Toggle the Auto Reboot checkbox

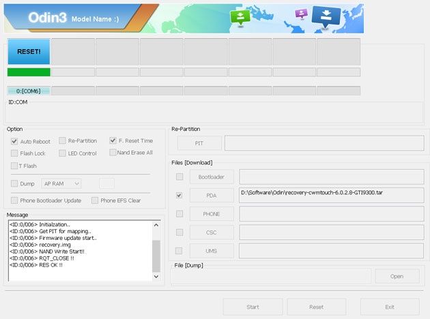tap(14, 142)
